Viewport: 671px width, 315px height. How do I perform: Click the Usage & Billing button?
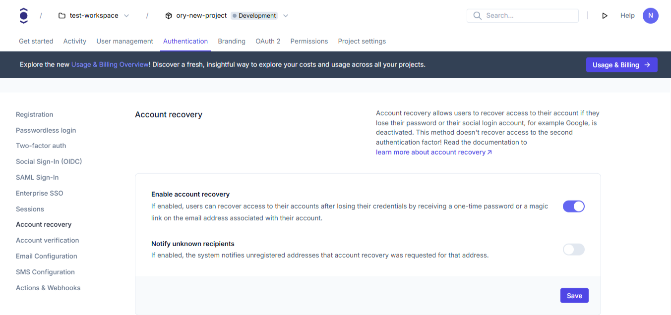(x=621, y=64)
